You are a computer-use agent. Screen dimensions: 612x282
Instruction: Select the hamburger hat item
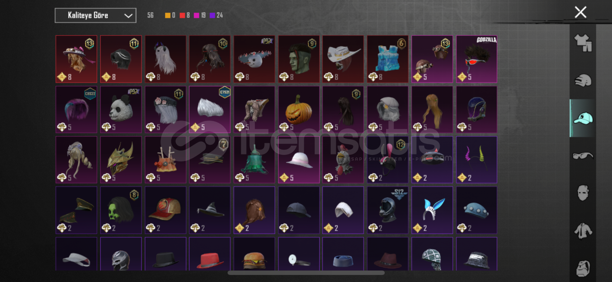point(254,254)
